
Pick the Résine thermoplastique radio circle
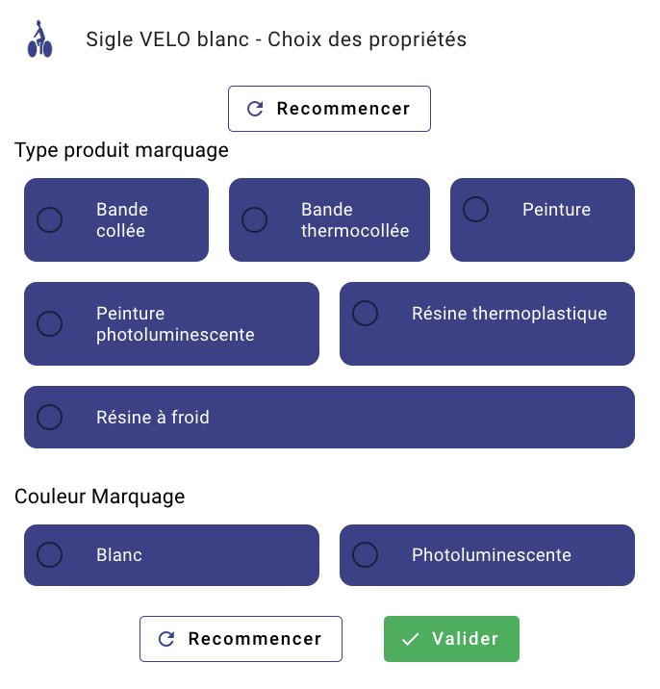[x=366, y=313]
